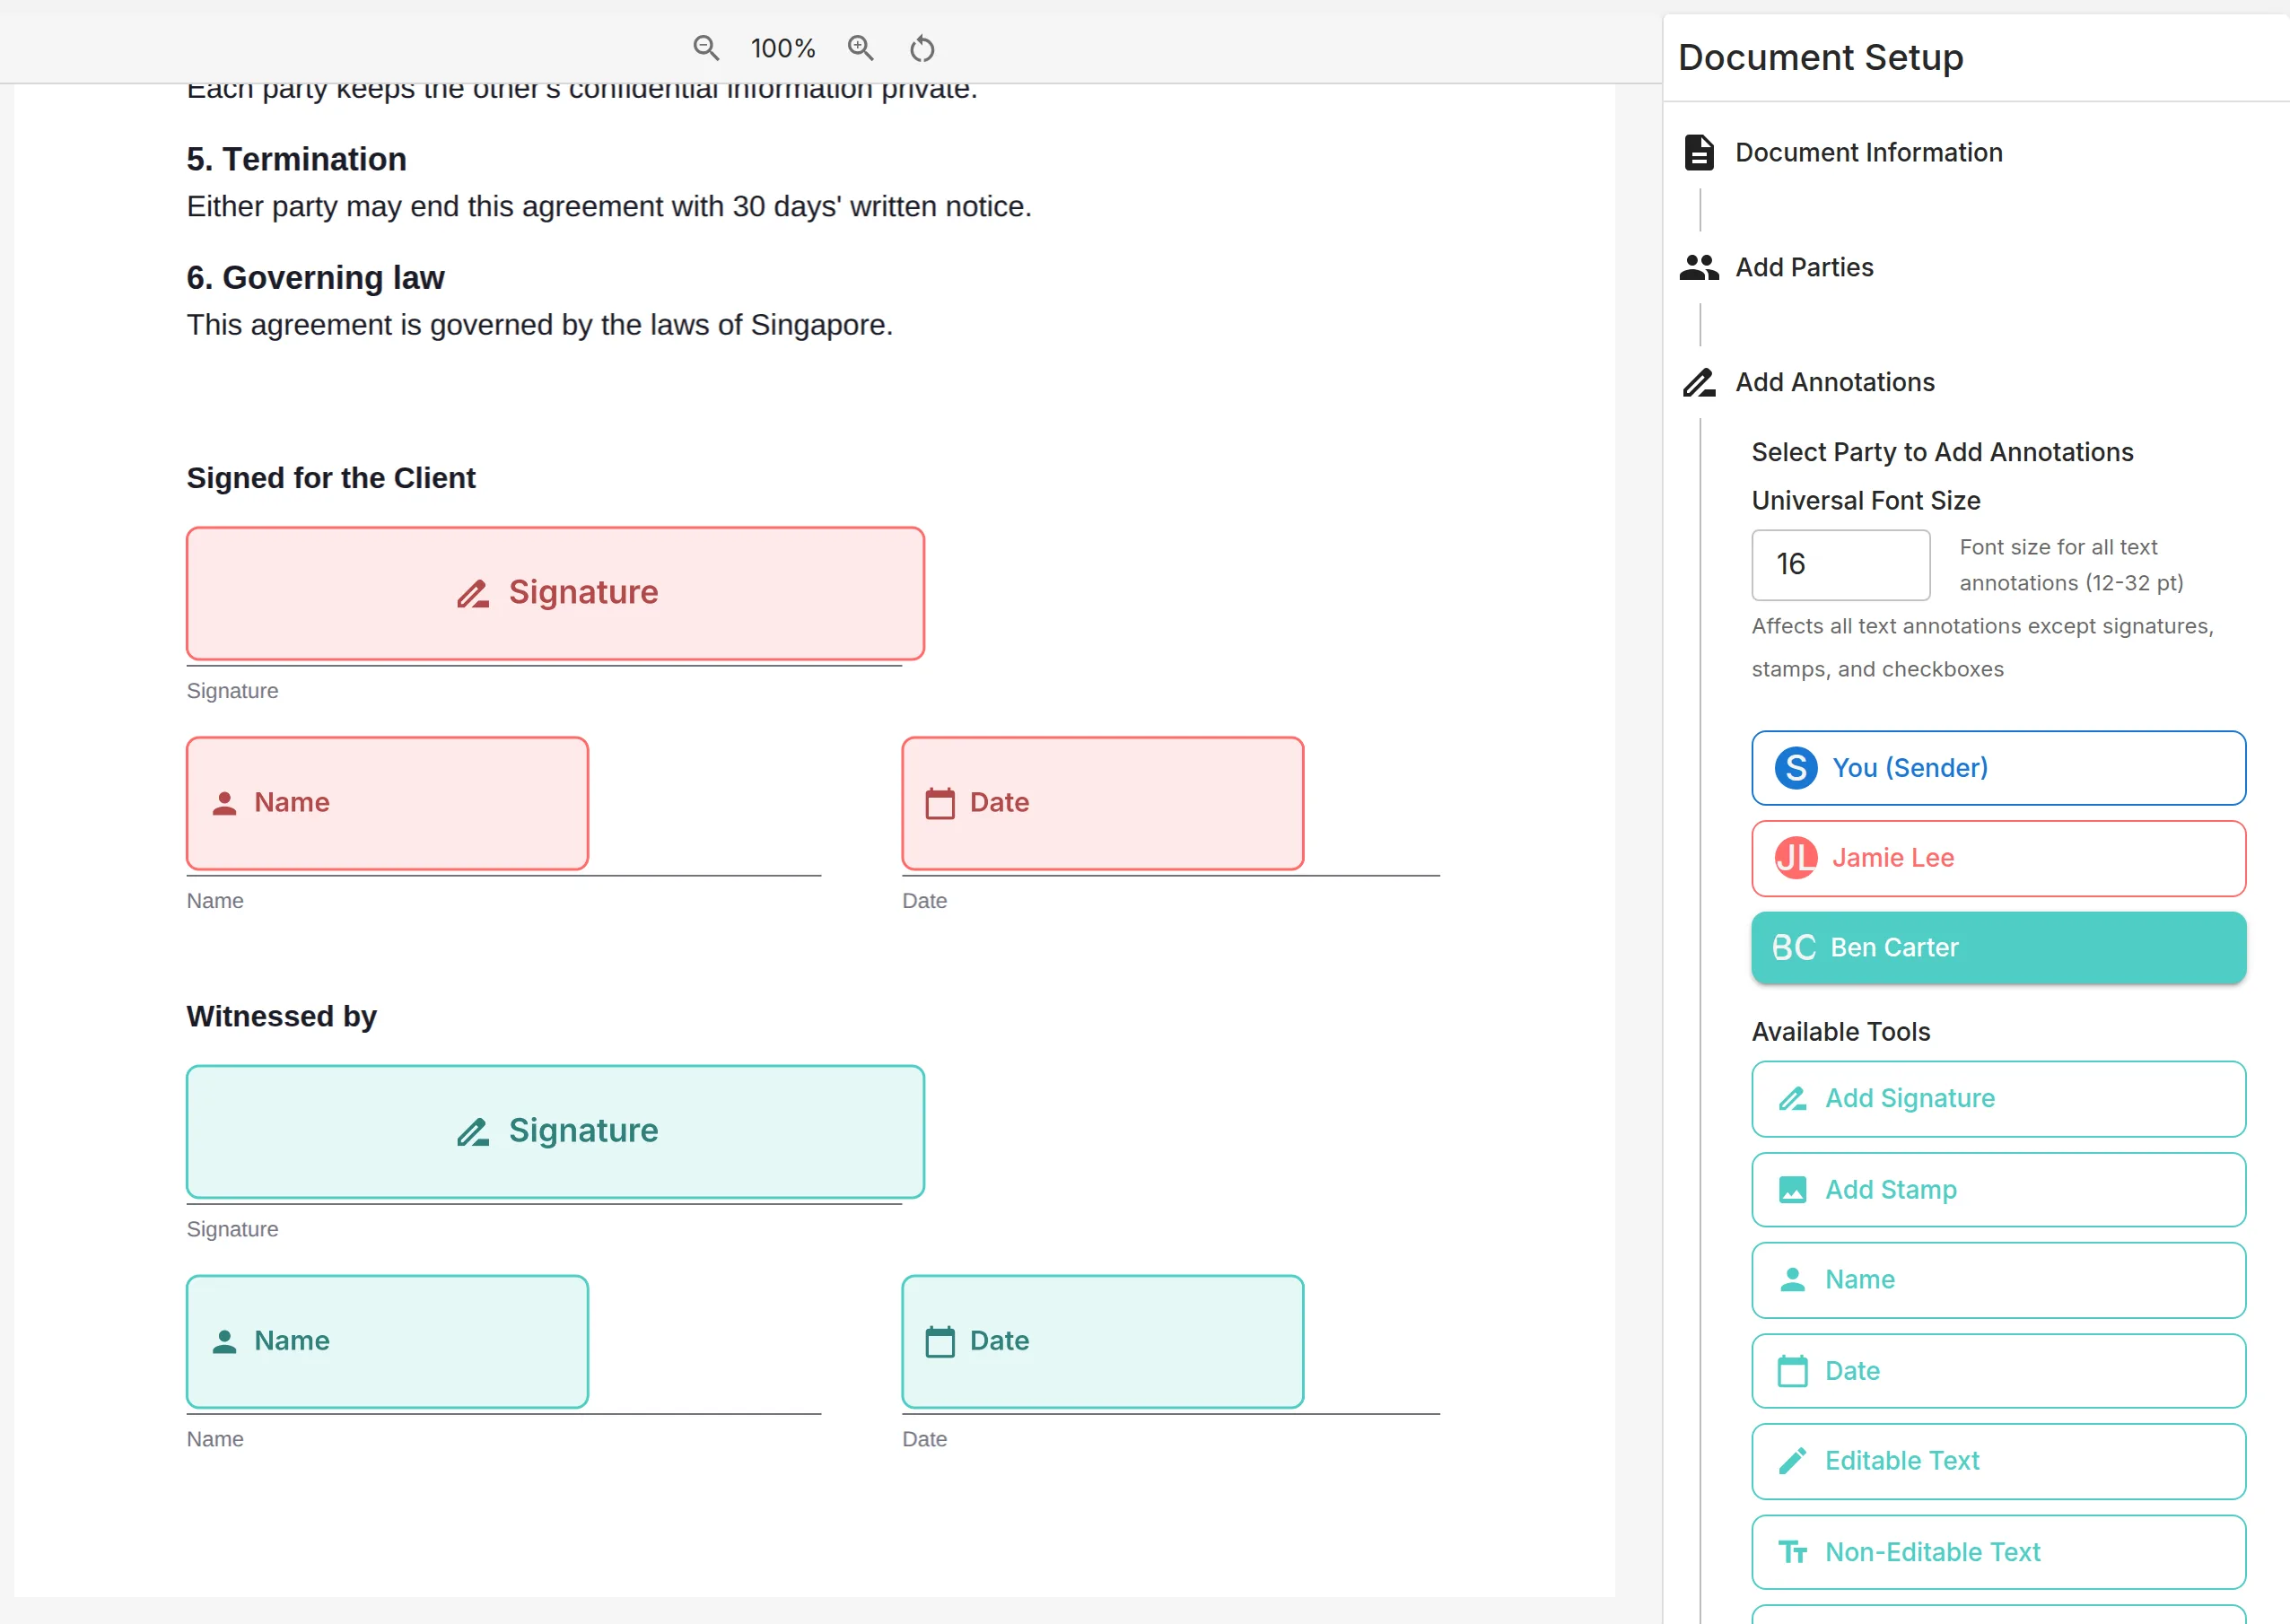Click the 'Signed for the Client' heading
Screen dimensions: 2290x1624
tap(331, 478)
